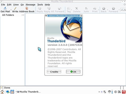Click the copyright notice text
Screen dimensions: 126x94
point(64,58)
